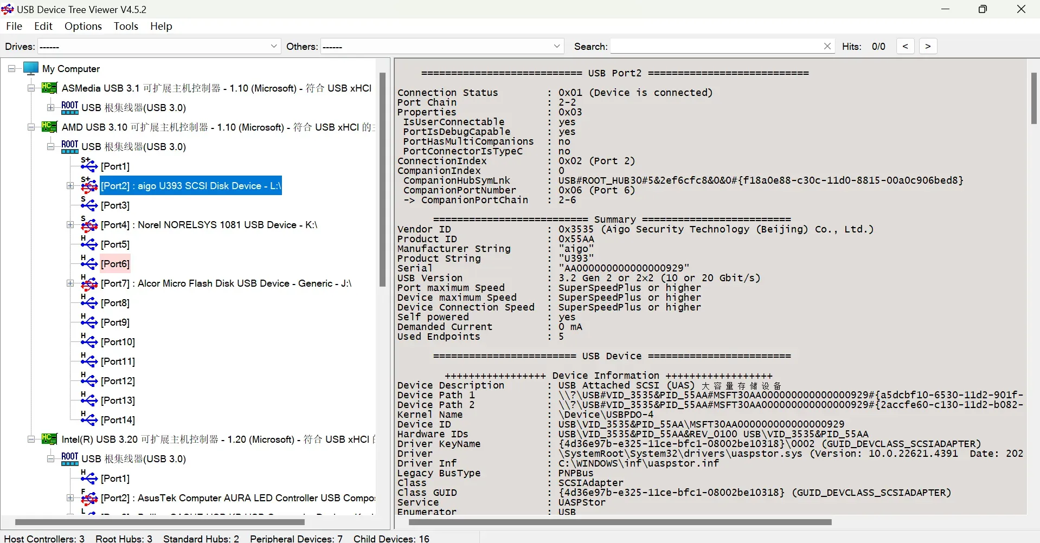
Task: Click the USB icon beside [Port12]
Action: [89, 380]
